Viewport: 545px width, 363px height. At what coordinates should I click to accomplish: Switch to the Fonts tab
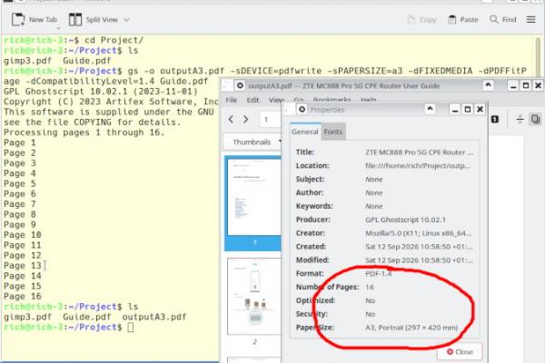[x=333, y=132]
